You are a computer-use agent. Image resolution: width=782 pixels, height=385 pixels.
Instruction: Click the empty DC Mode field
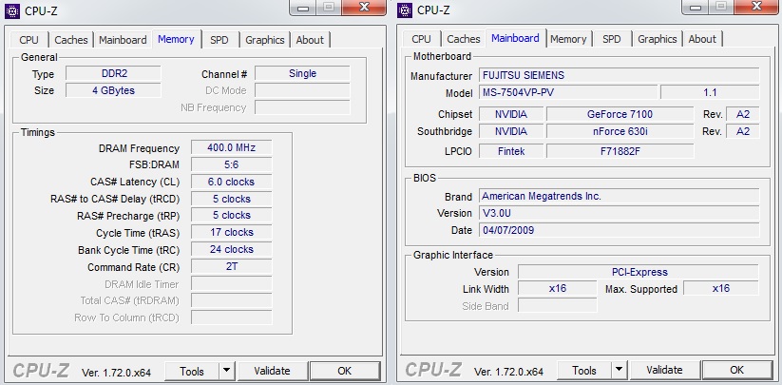pos(302,90)
